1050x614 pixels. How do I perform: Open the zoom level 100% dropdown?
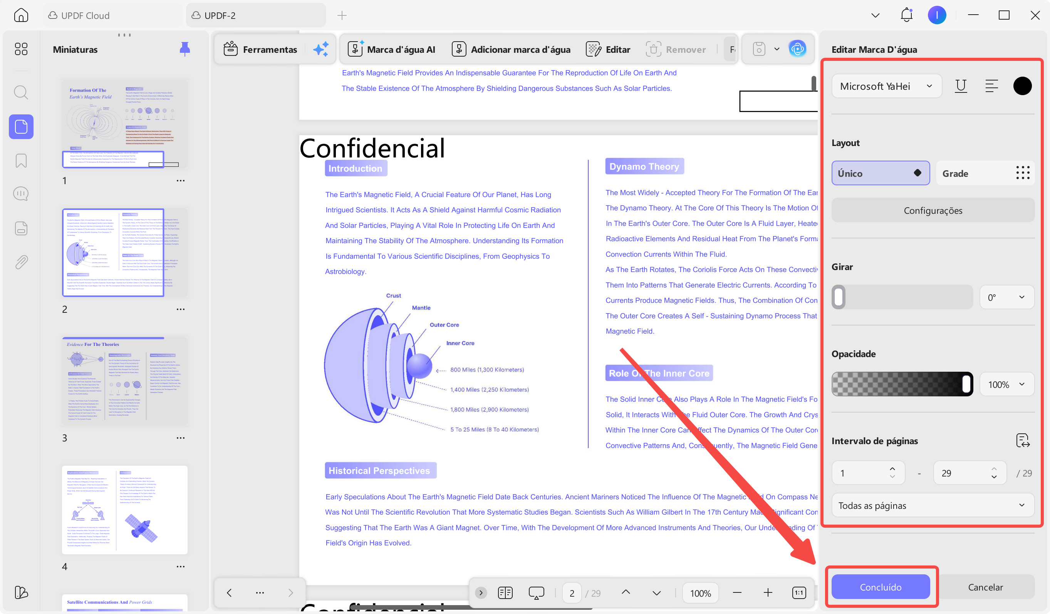tap(700, 592)
